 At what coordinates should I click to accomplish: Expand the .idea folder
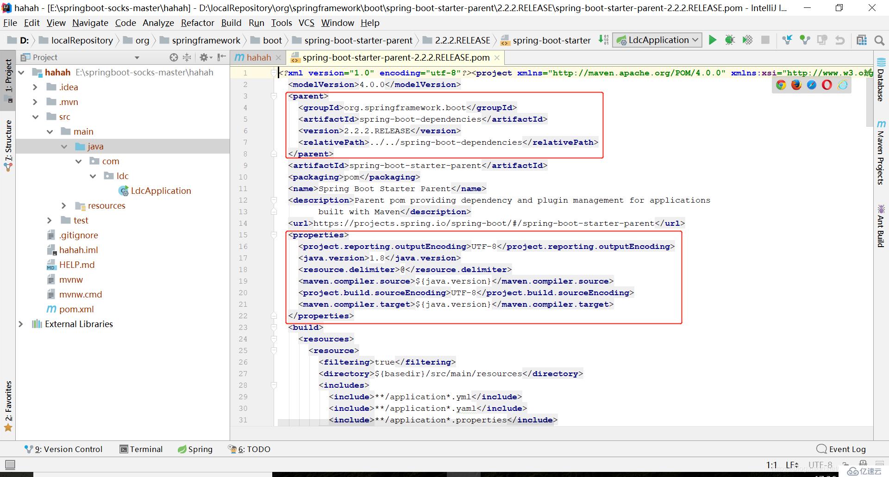(35, 87)
